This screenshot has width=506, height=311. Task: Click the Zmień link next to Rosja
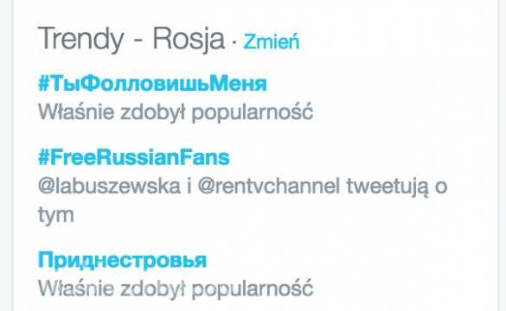[272, 41]
